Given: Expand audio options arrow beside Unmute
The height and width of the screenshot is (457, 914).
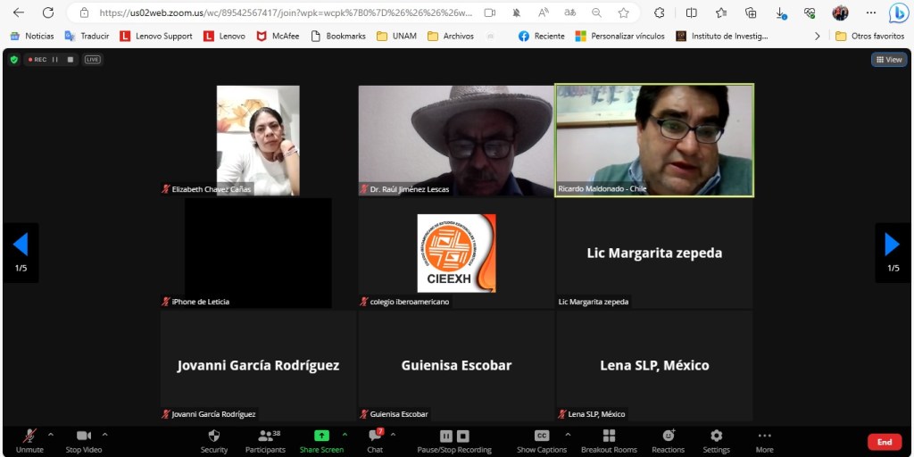Looking at the screenshot, I should click(x=51, y=435).
